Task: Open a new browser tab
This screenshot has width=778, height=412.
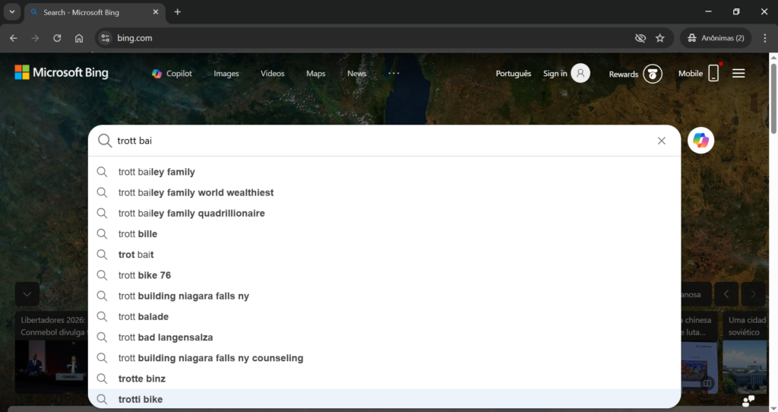Action: [x=177, y=12]
